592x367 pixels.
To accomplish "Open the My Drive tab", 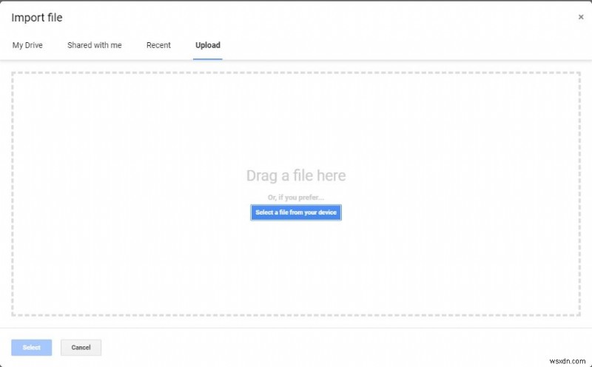I will 27,45.
